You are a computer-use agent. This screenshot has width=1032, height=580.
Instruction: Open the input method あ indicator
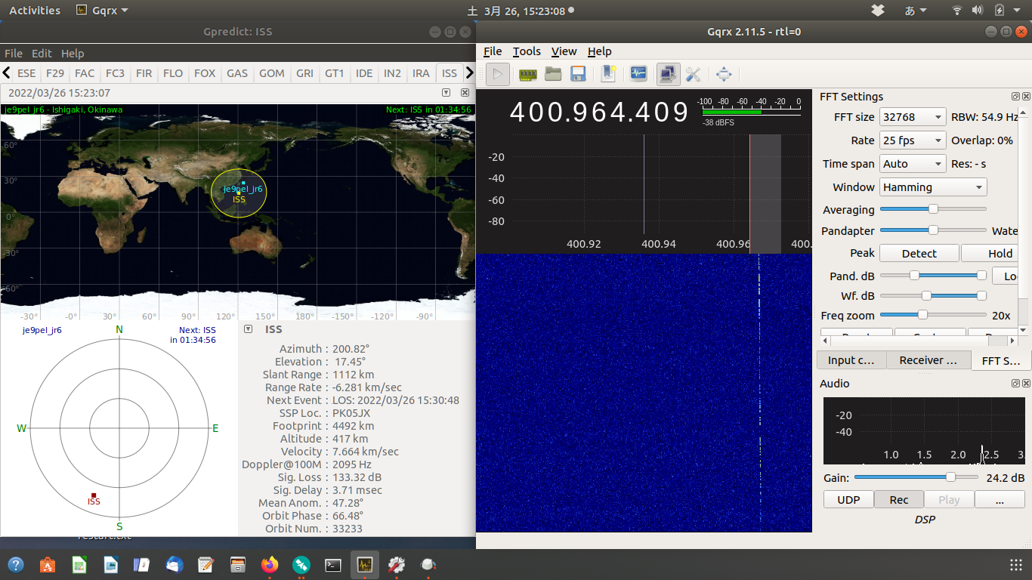pyautogui.click(x=915, y=11)
